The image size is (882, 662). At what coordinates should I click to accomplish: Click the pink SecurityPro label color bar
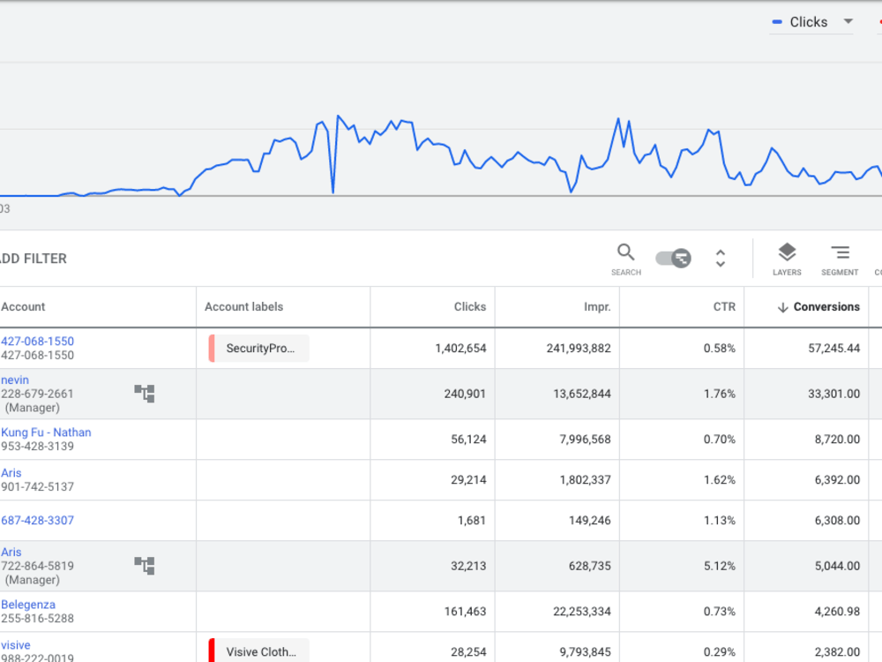(x=212, y=349)
